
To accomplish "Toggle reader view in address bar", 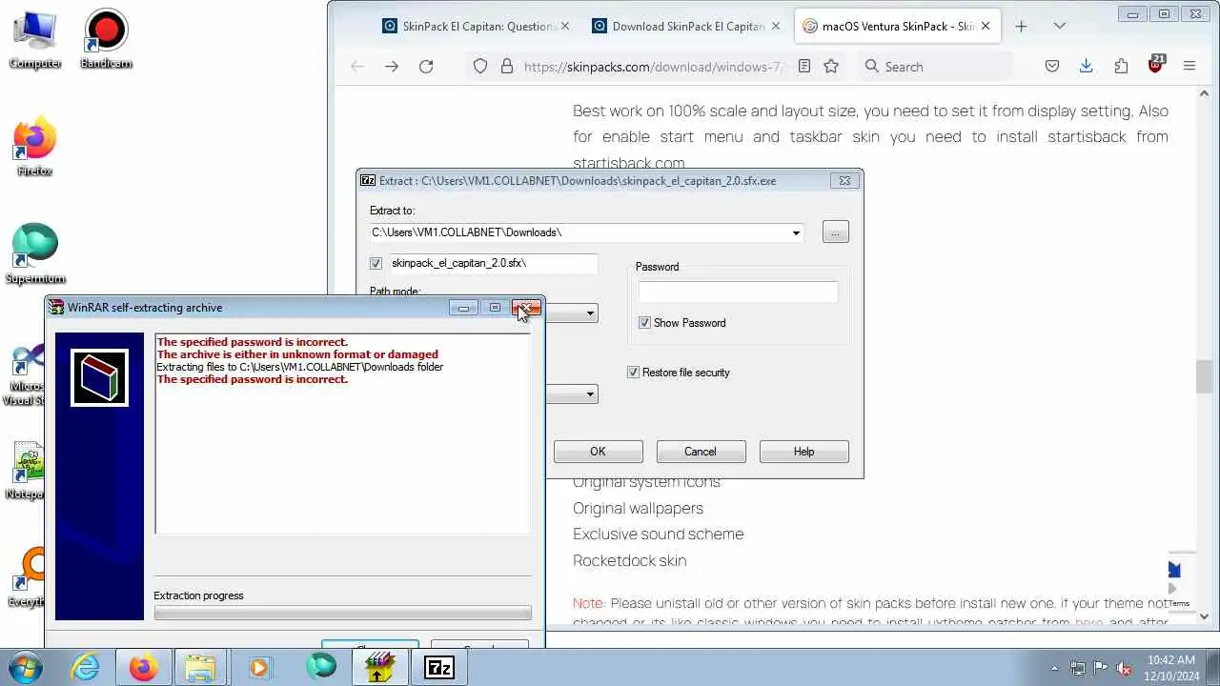I will coord(804,66).
